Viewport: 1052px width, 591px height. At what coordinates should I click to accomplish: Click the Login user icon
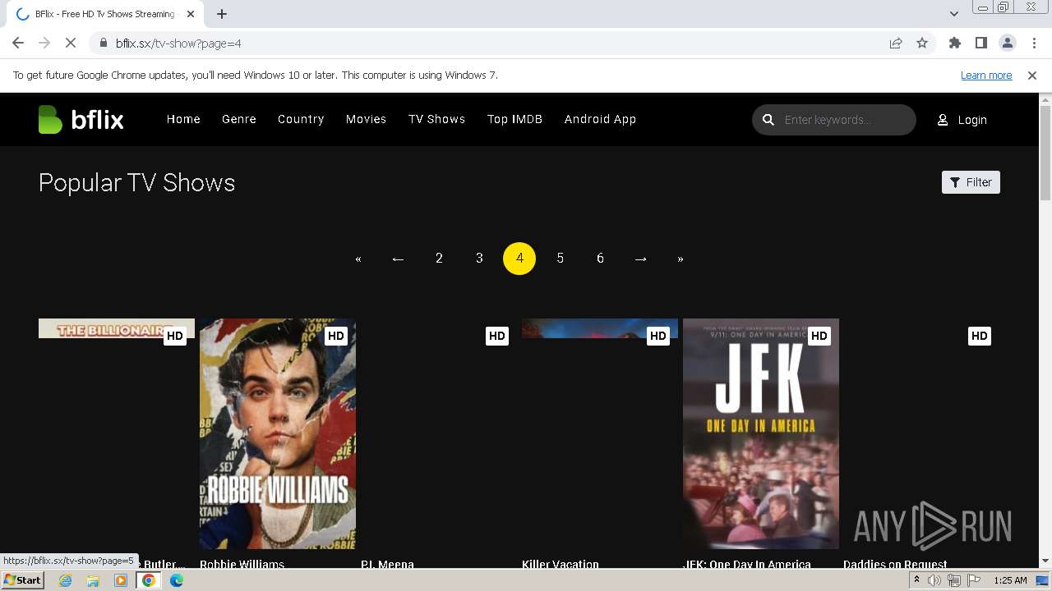(943, 120)
